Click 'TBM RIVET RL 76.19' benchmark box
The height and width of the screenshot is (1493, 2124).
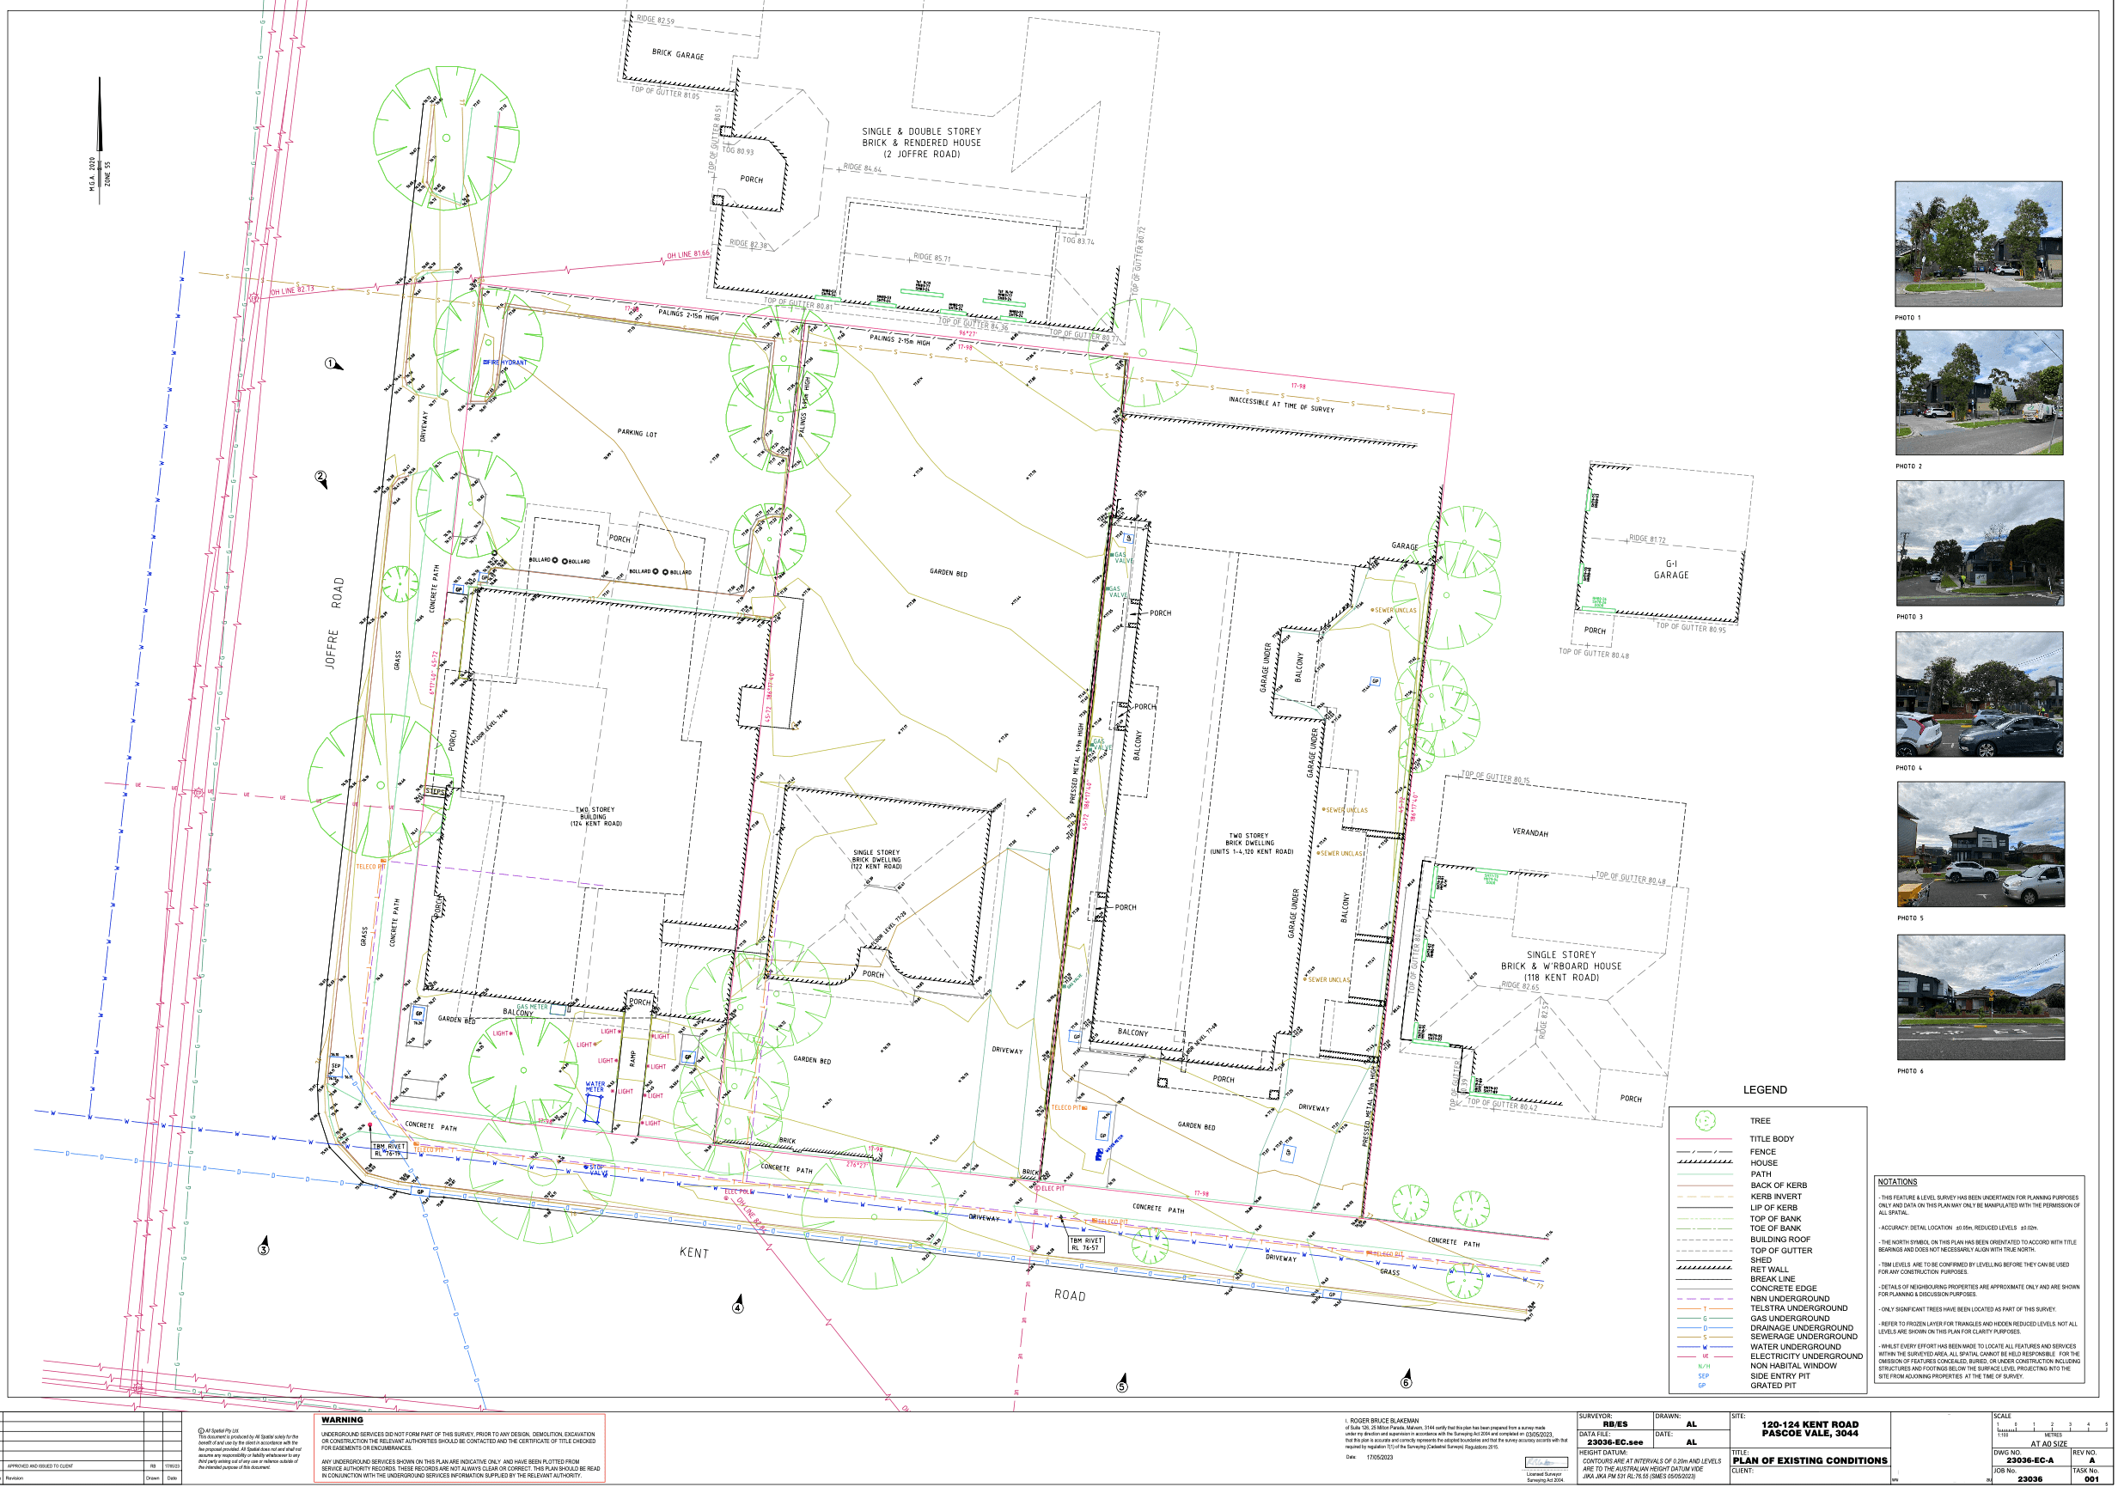[x=388, y=1149]
